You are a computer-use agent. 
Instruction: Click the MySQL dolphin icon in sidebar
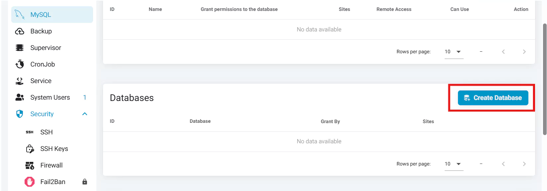[x=20, y=15]
